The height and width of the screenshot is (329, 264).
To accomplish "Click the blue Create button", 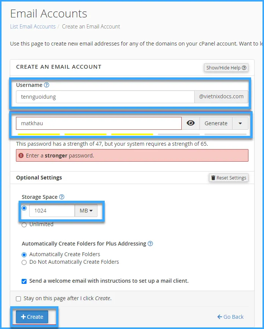I will click(32, 317).
